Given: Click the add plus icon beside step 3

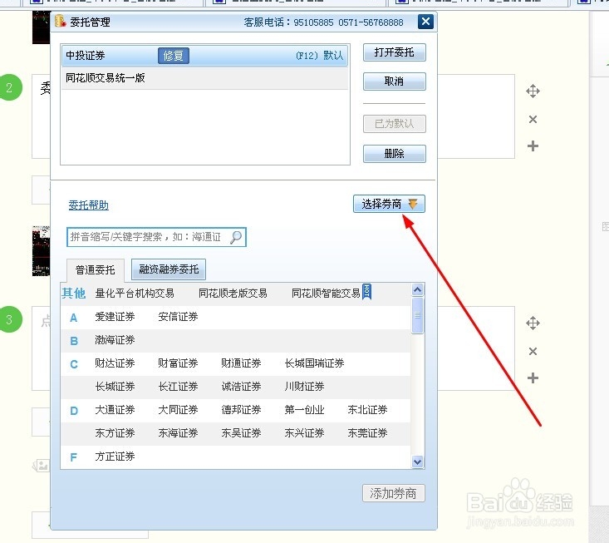Looking at the screenshot, I should pos(533,378).
